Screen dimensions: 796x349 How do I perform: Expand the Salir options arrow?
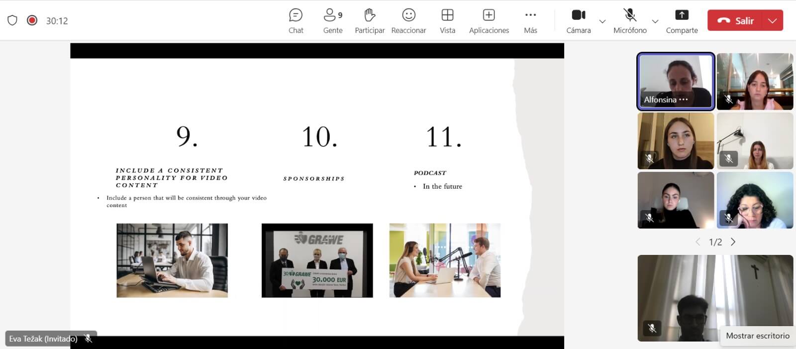[x=772, y=21]
